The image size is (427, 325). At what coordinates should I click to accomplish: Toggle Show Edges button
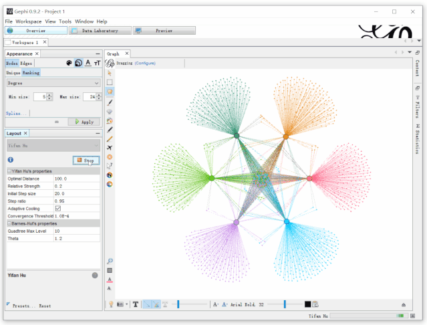pos(147,304)
